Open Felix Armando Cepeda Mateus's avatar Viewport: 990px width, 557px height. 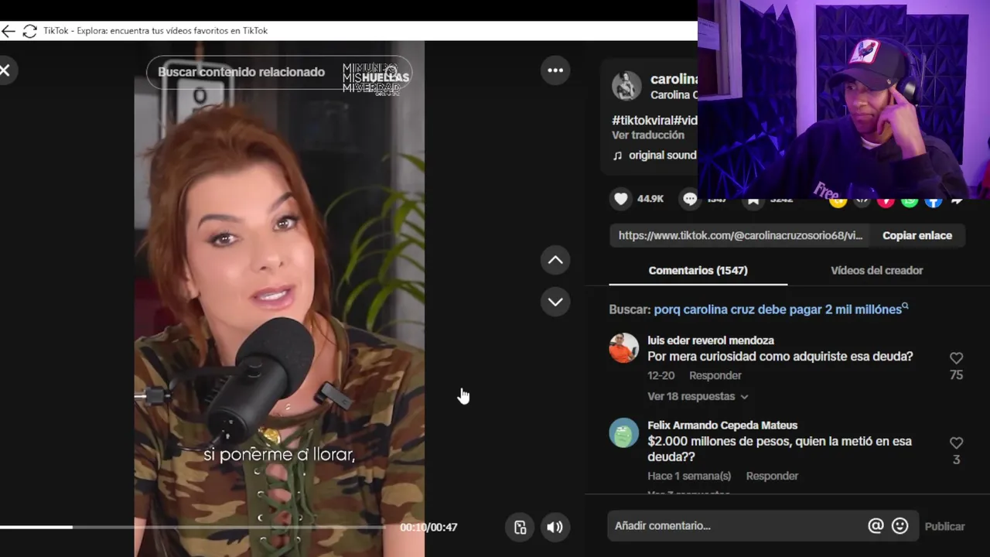coord(624,433)
